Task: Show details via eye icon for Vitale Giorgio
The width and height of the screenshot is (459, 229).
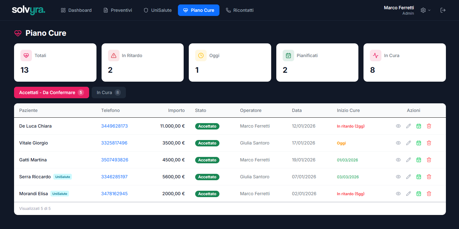Action: click(398, 143)
